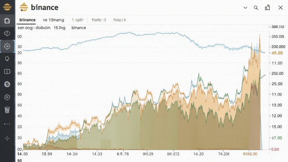Select the "frarlp :3" tab

[99, 20]
